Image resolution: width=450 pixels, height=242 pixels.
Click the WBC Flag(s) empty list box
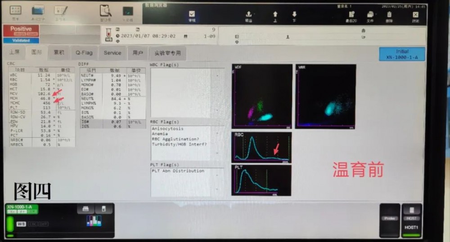(x=187, y=93)
